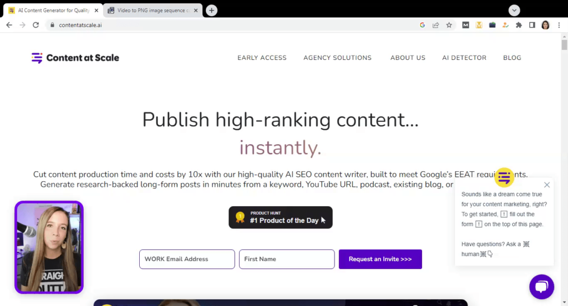Image resolution: width=568 pixels, height=306 pixels.
Task: Click the scrollbar up arrow
Action: pos(564,37)
